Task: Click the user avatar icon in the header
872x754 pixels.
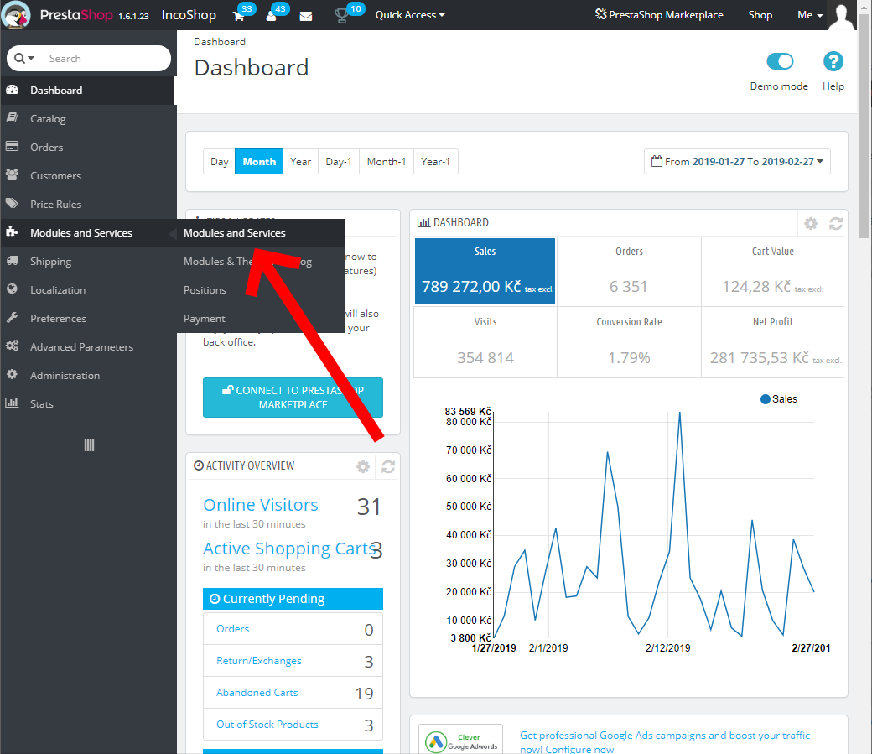Action: 840,15
